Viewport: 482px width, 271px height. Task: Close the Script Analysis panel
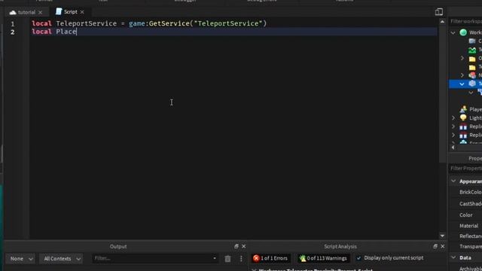443,246
